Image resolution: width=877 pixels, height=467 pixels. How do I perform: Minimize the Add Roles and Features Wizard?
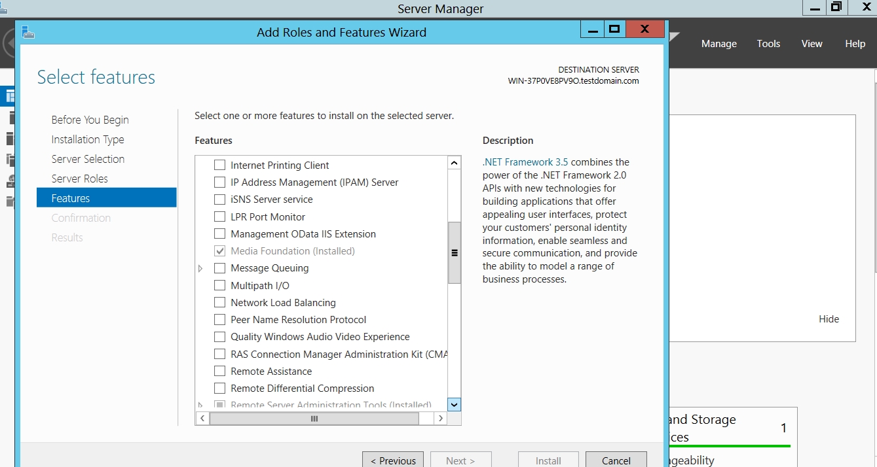tap(593, 29)
